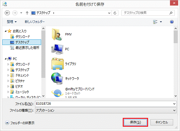Expand the ピクチャ node
This screenshot has width=180, height=131.
(x=8, y=81)
